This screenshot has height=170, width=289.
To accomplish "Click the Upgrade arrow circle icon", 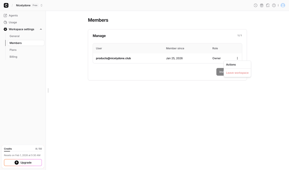I will [17, 163].
